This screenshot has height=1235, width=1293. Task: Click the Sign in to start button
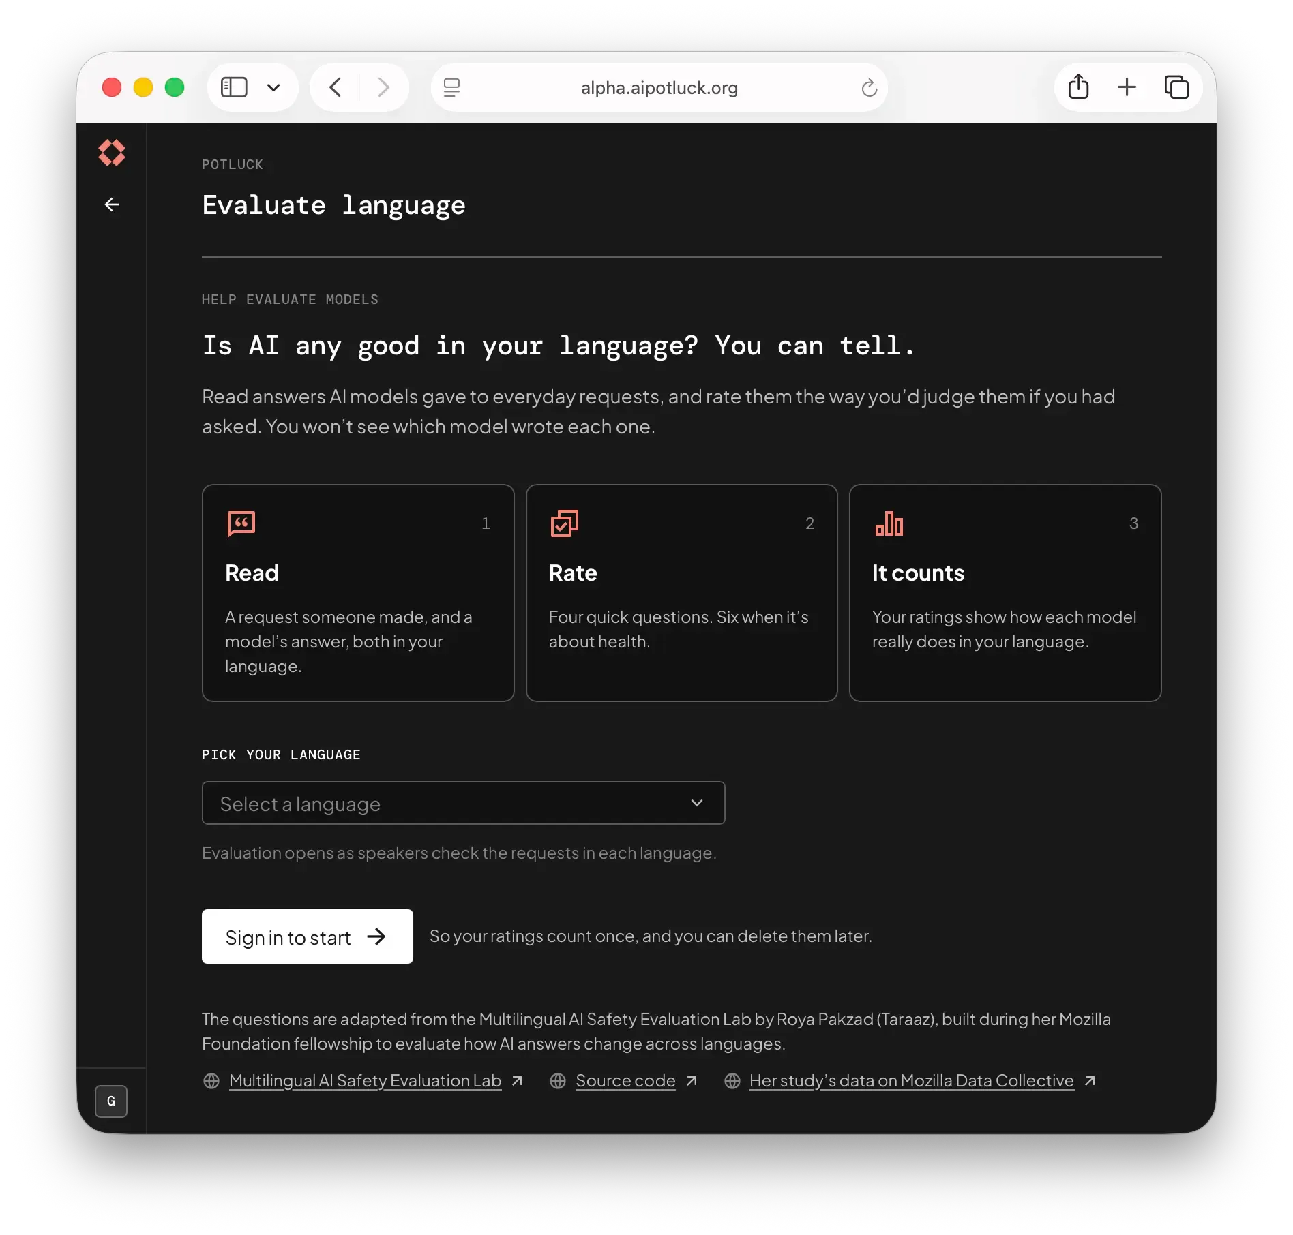[x=307, y=936]
